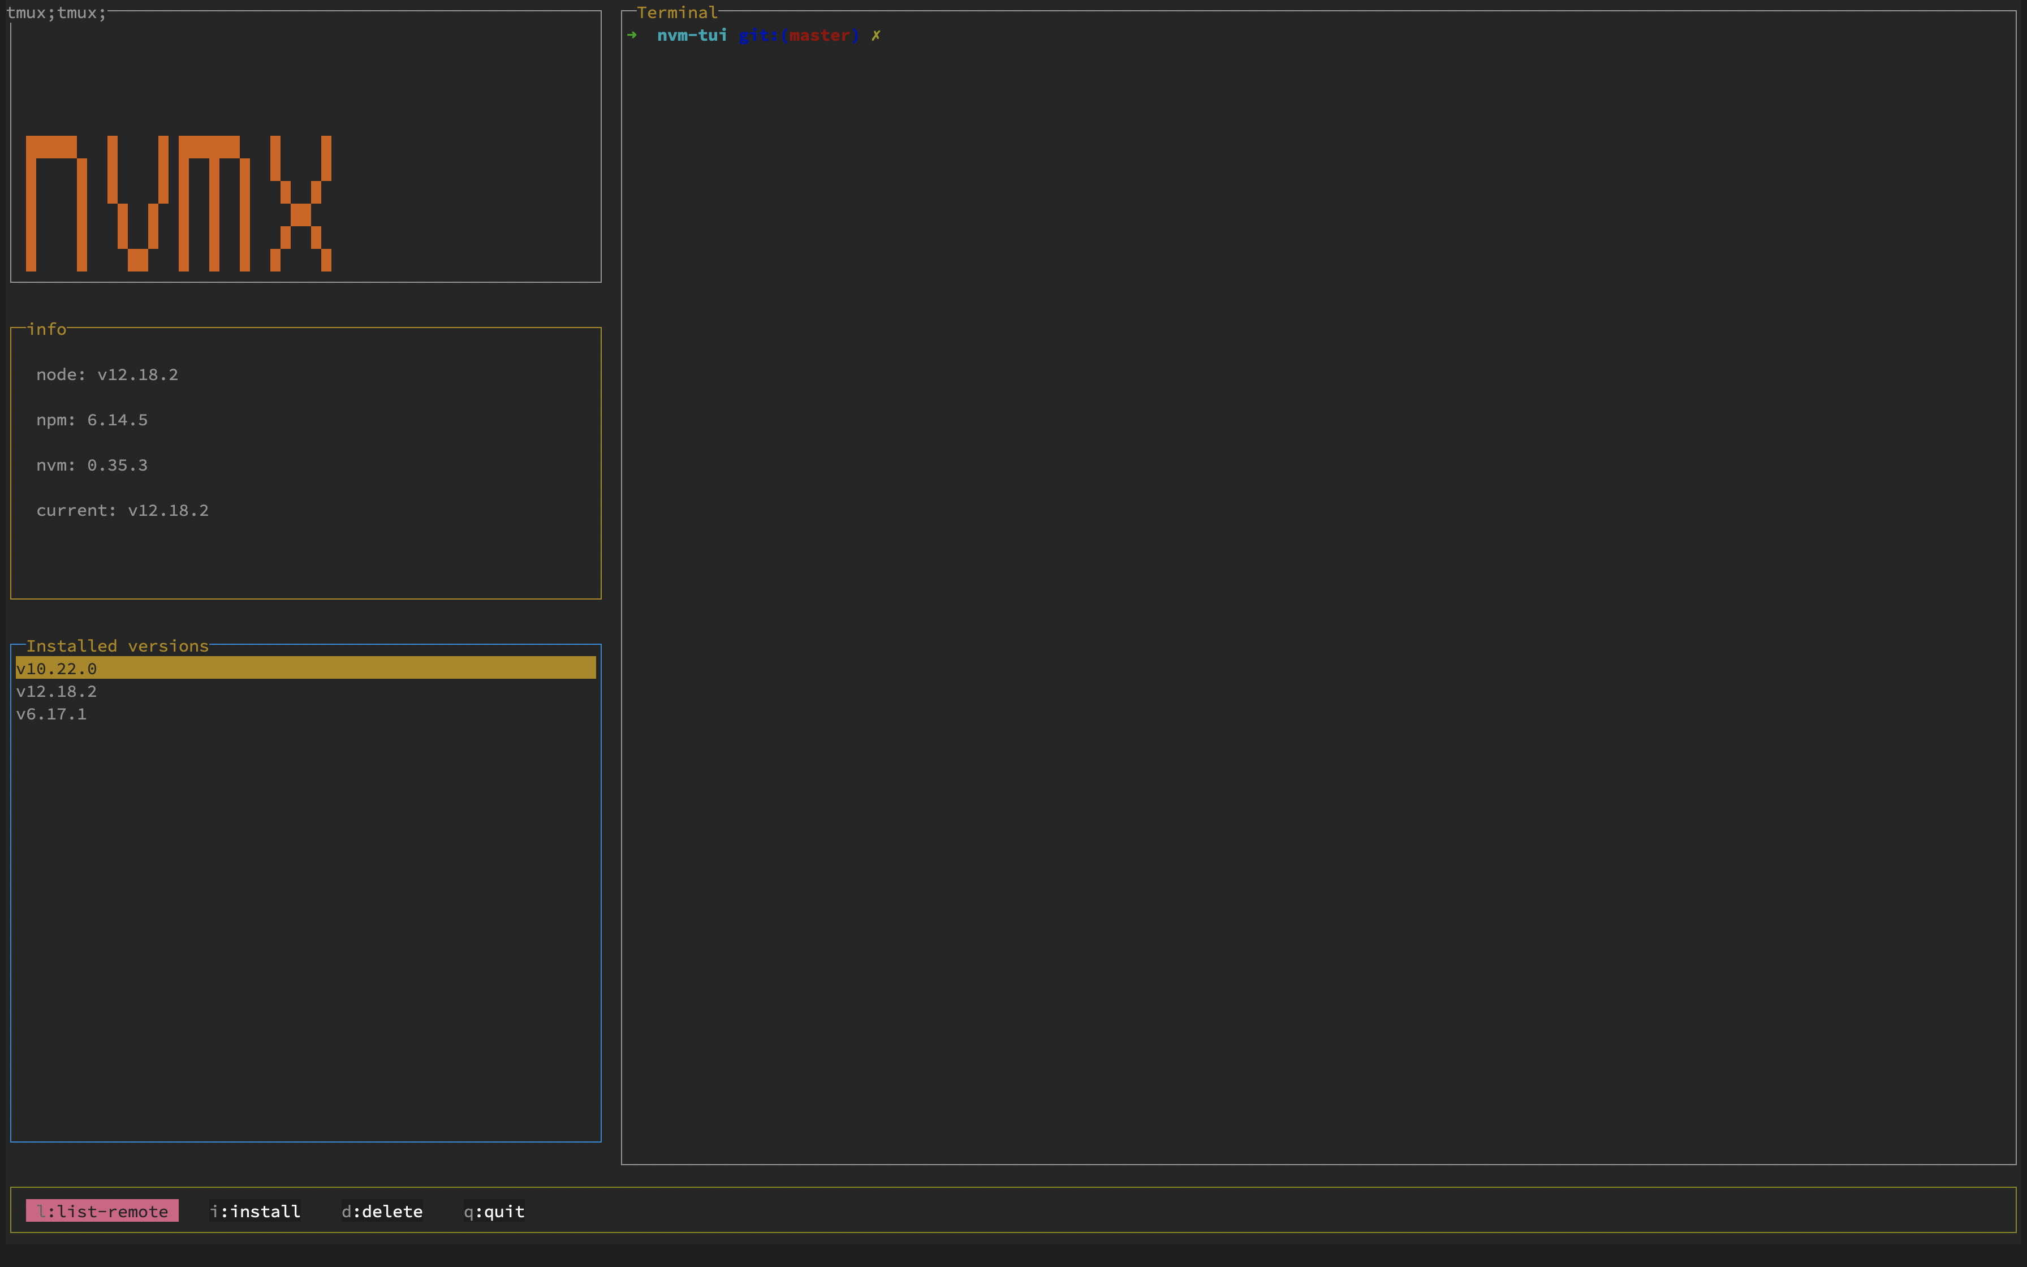The width and height of the screenshot is (2027, 1267).
Task: Click the green prompt arrow icon
Action: pos(632,35)
